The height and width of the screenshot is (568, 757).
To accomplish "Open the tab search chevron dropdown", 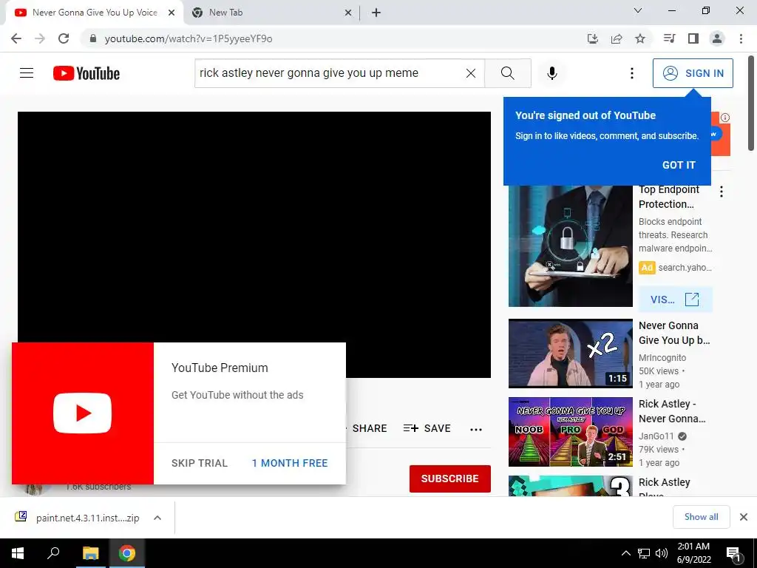I will tap(638, 10).
